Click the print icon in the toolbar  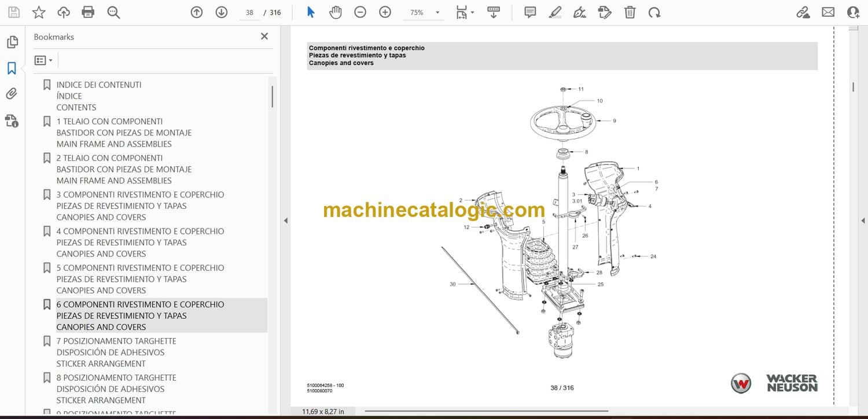(88, 12)
